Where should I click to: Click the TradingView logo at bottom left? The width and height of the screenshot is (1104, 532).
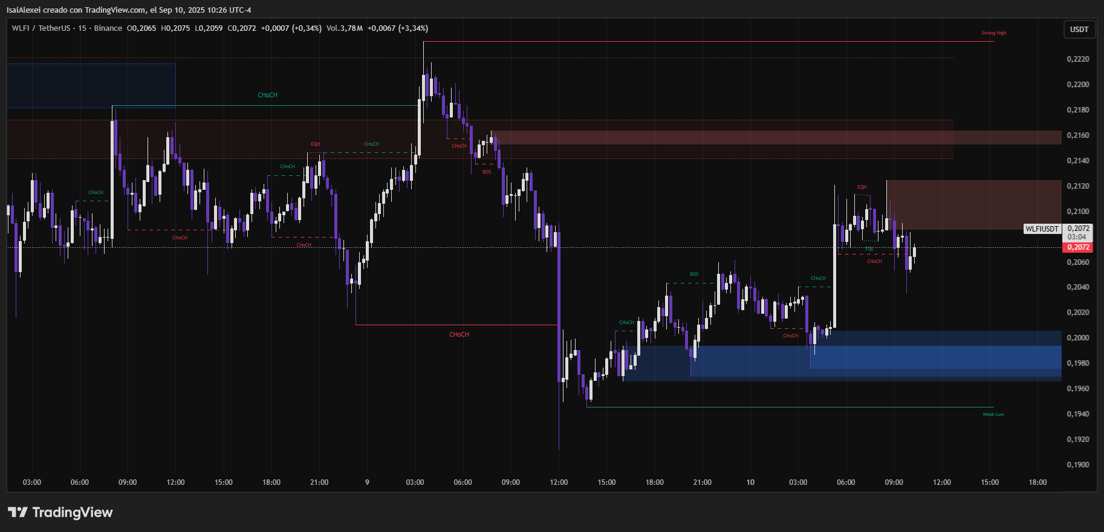click(x=60, y=512)
